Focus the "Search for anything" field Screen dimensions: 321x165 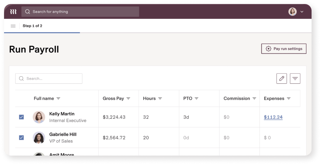tap(80, 12)
